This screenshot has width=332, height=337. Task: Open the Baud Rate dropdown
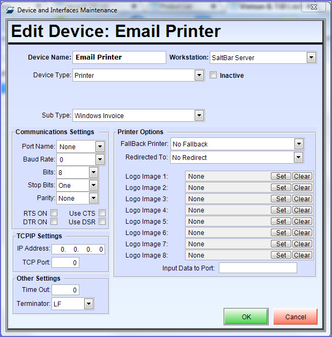99,159
